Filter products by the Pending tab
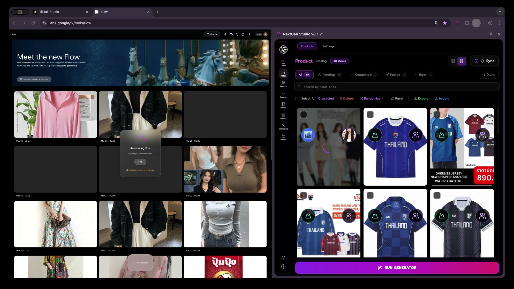This screenshot has height=289, width=514. pyautogui.click(x=330, y=75)
